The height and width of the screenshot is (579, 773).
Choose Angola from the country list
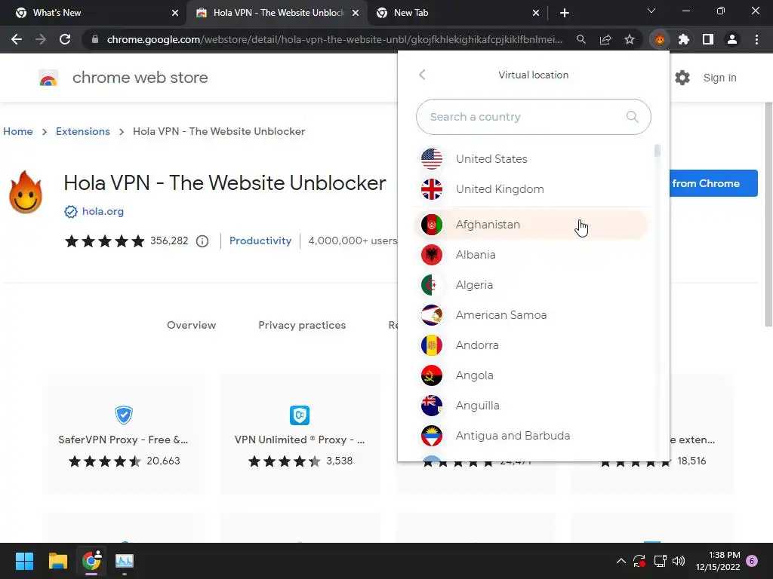point(531,375)
